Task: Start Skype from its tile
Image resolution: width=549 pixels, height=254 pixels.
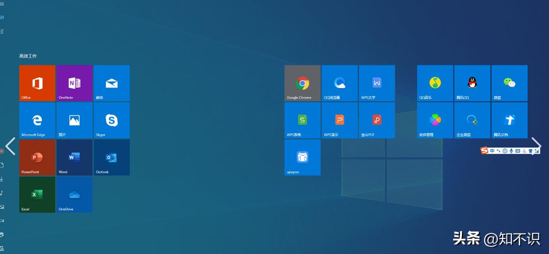Action: 111,120
